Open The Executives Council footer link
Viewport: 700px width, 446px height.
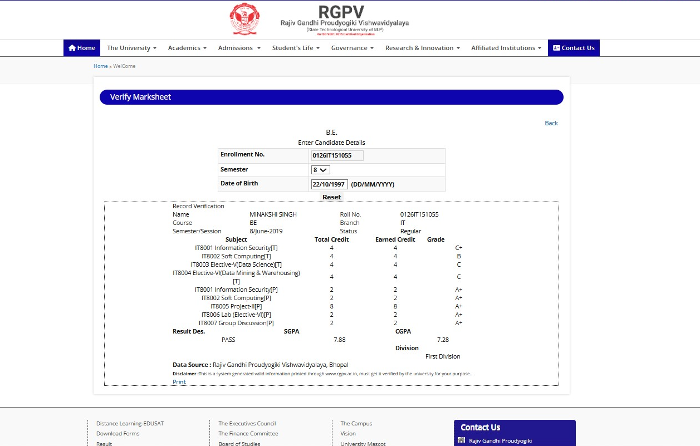pos(247,424)
